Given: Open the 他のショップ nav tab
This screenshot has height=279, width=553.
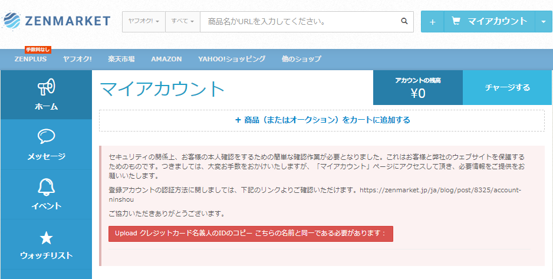Looking at the screenshot, I should [301, 59].
